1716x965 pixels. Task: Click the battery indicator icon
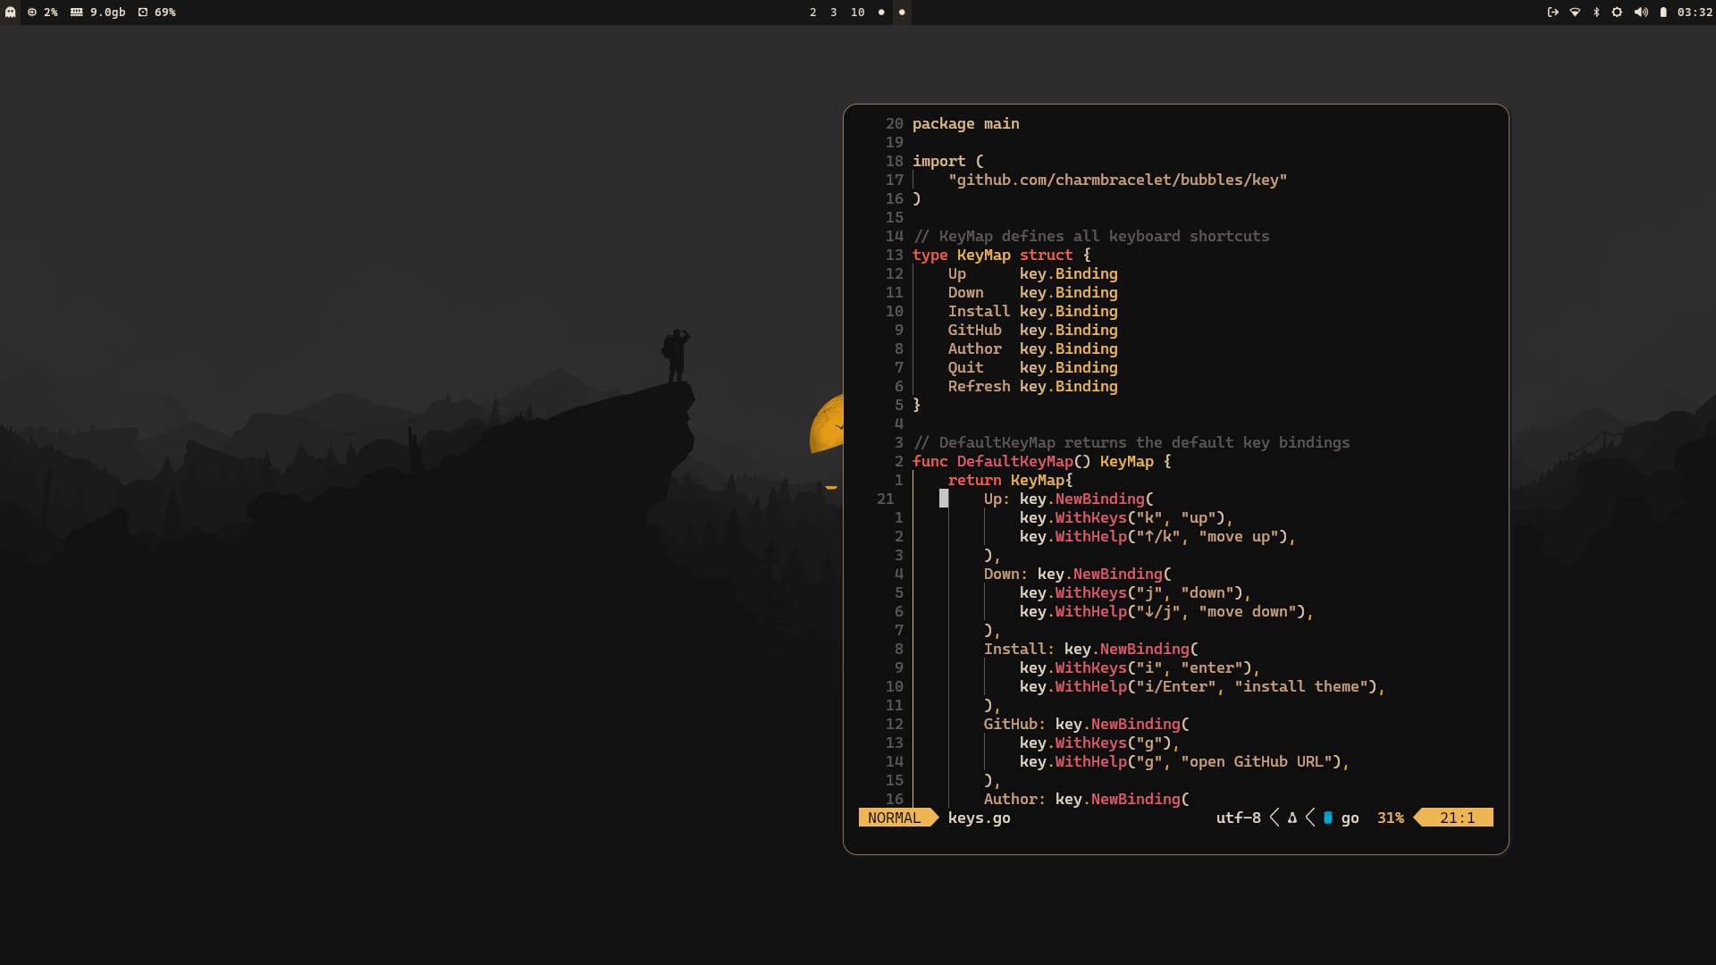coord(1663,13)
